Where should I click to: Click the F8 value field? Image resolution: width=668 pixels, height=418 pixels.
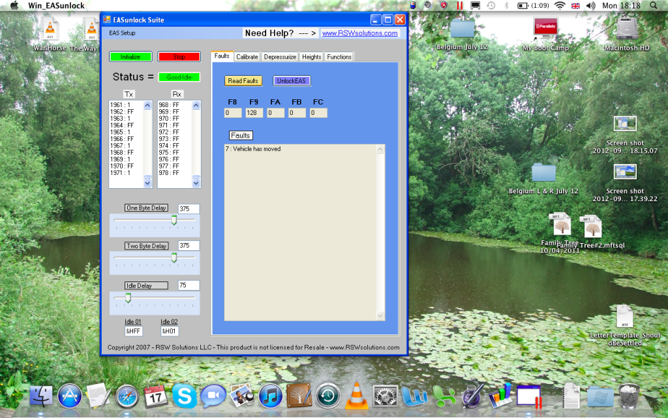tap(233, 113)
